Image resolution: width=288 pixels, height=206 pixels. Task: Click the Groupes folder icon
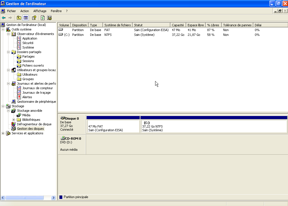click(19, 79)
